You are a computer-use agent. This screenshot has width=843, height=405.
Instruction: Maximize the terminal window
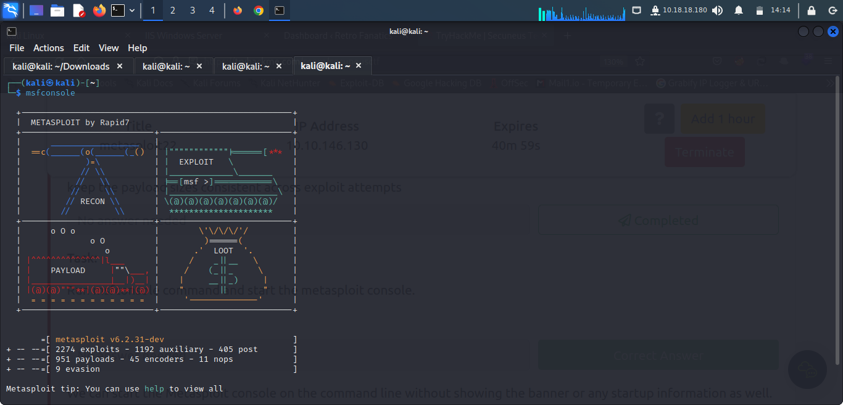pos(818,31)
